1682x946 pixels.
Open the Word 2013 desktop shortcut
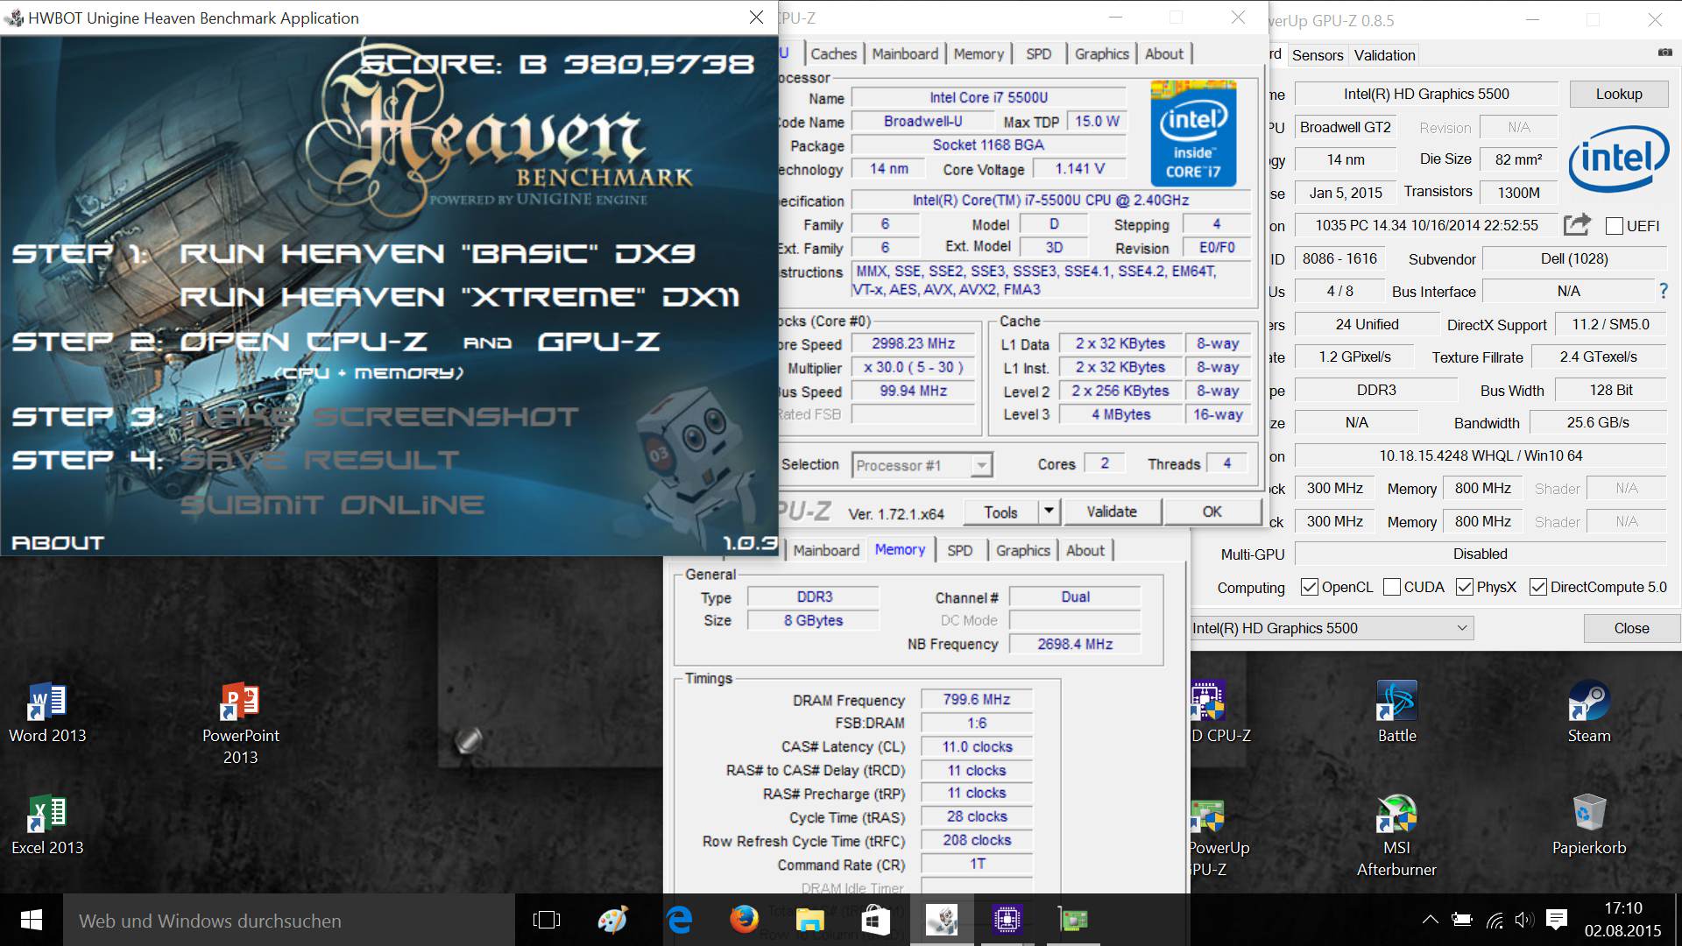point(47,713)
